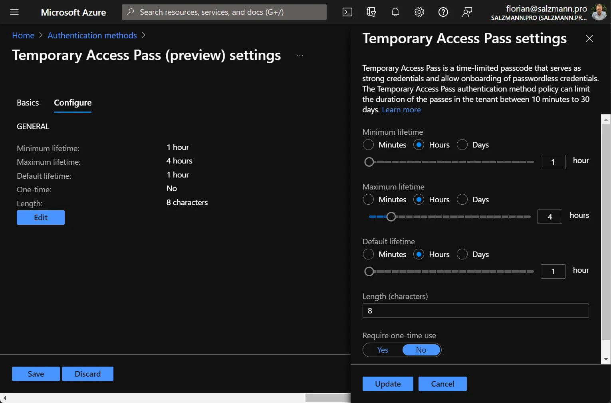The height and width of the screenshot is (403, 611).
Task: Click the Cancel button
Action: click(442, 384)
